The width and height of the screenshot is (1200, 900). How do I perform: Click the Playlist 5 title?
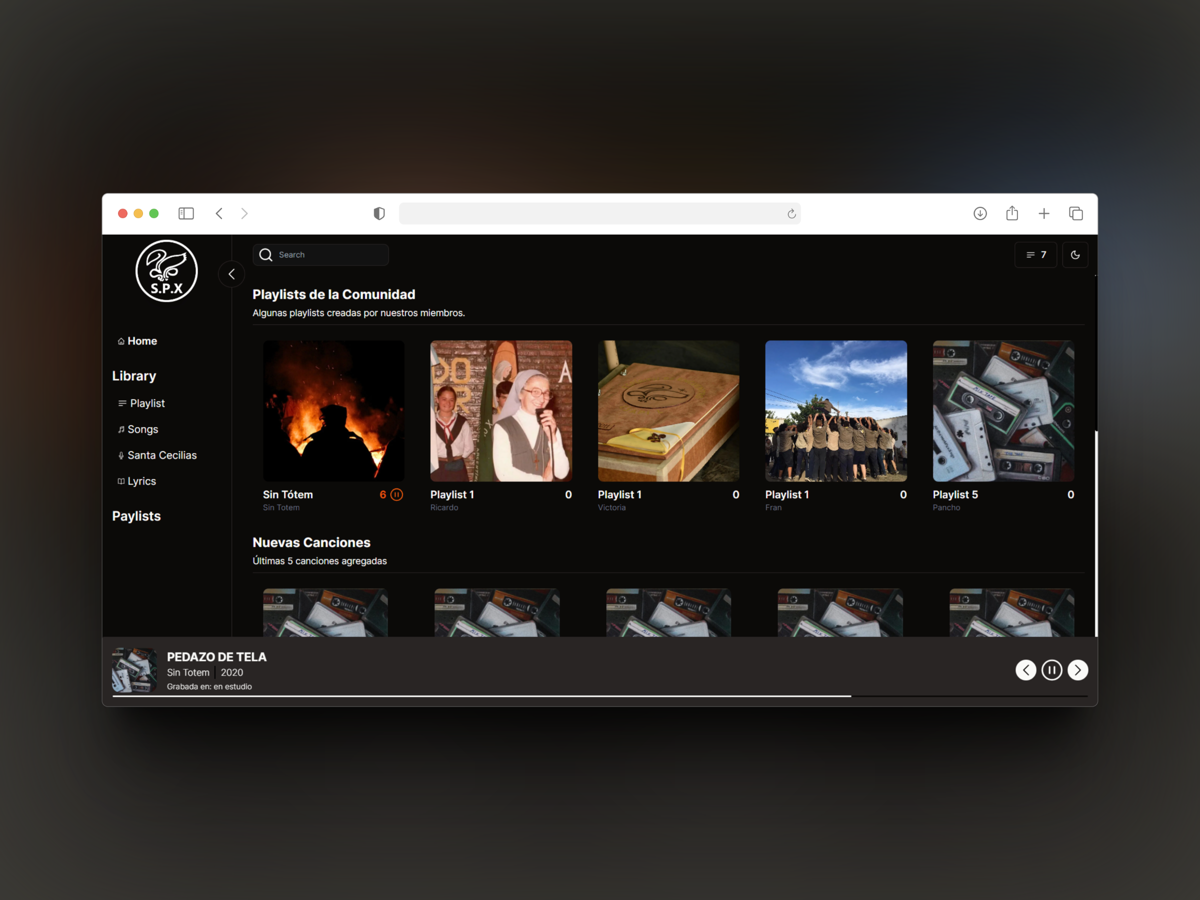tap(955, 494)
